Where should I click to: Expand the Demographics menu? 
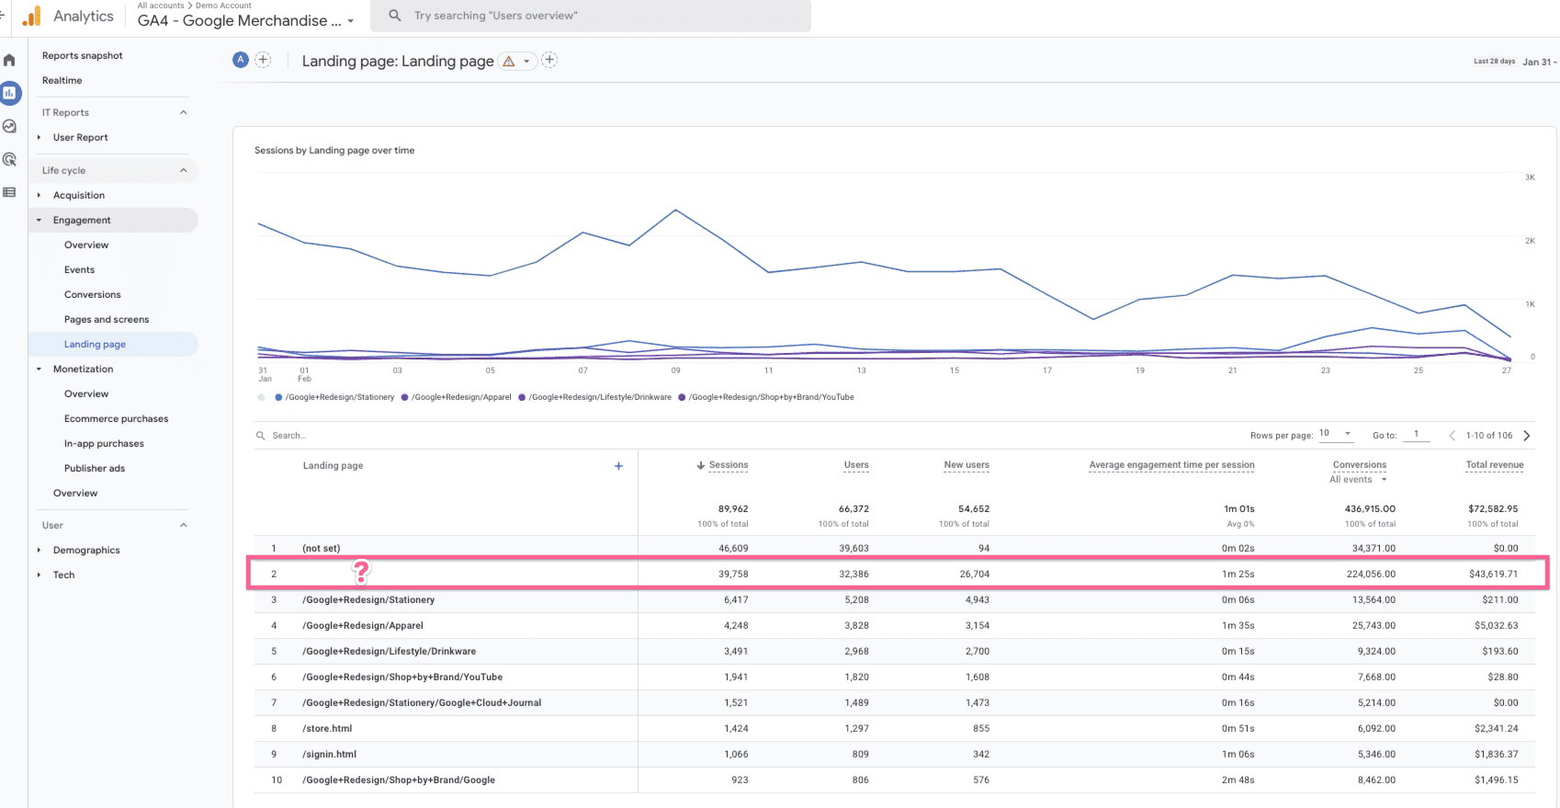[39, 550]
